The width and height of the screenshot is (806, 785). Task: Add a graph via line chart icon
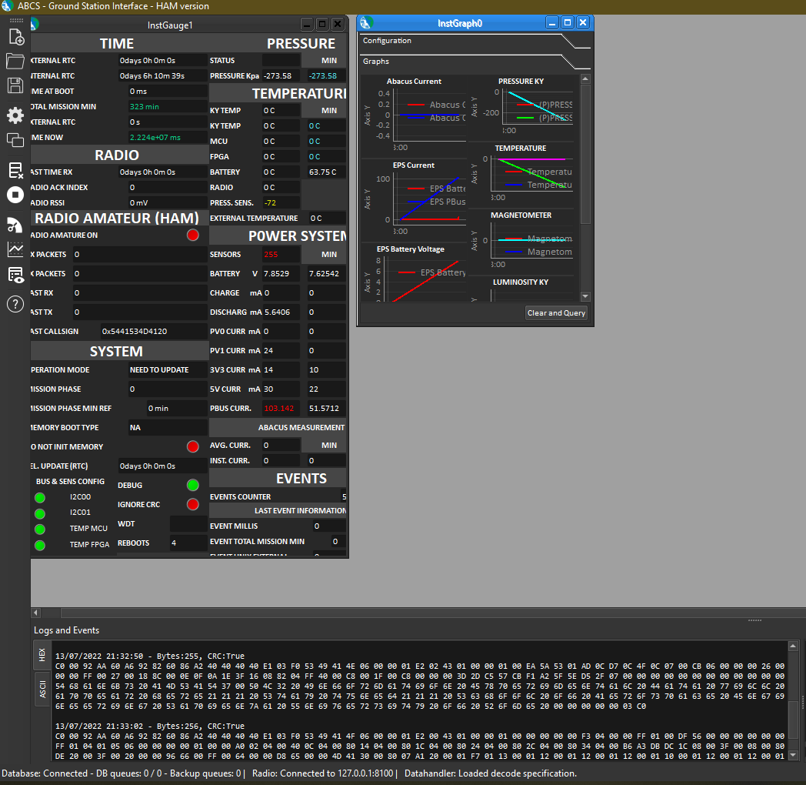15,249
